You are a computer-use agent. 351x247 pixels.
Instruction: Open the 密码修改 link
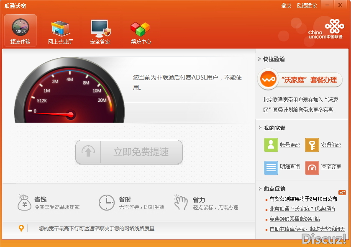coord(331,145)
